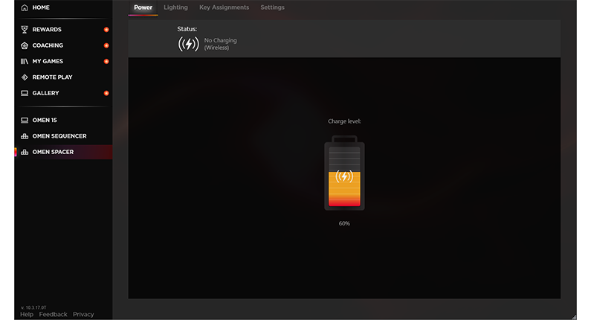Open the Privacy link
This screenshot has width=591, height=320.
click(x=83, y=314)
